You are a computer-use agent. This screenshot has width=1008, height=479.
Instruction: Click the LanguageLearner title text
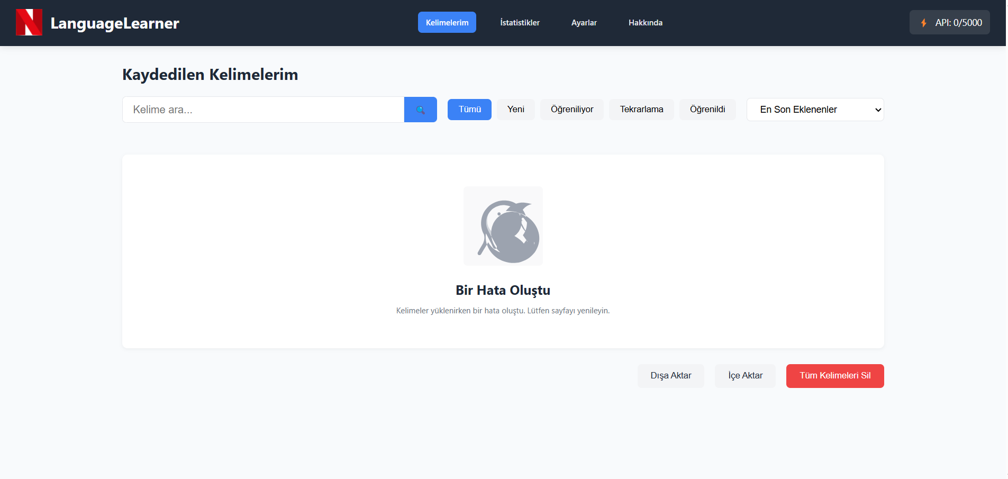click(115, 23)
